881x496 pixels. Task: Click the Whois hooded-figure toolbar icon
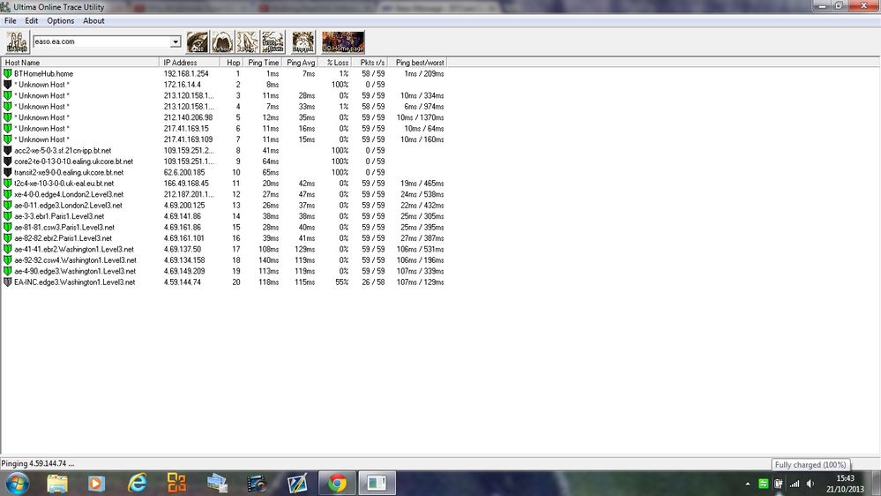click(x=222, y=42)
